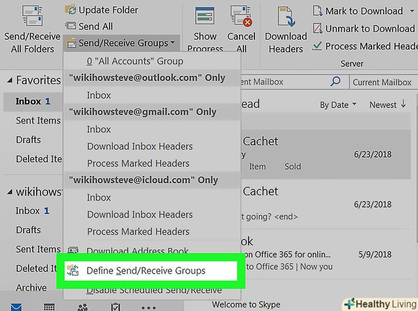Click the Send/Receive All Folders icon

pyautogui.click(x=33, y=16)
